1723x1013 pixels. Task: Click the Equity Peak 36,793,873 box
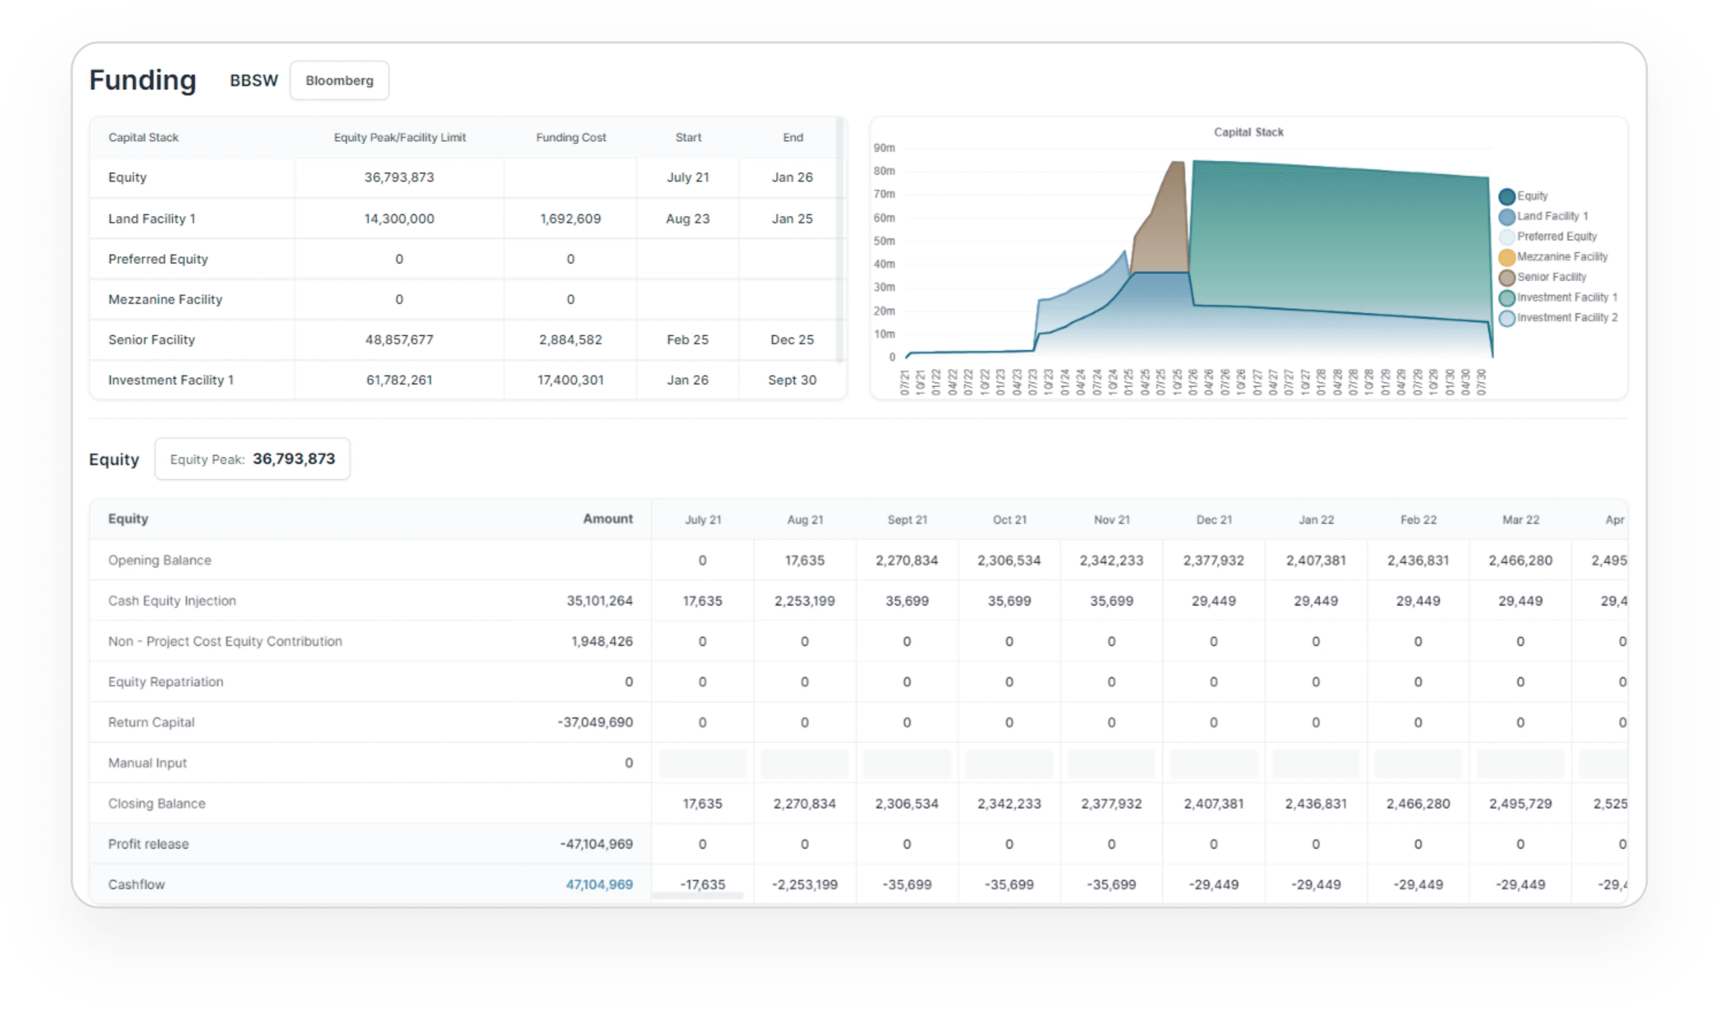[252, 459]
